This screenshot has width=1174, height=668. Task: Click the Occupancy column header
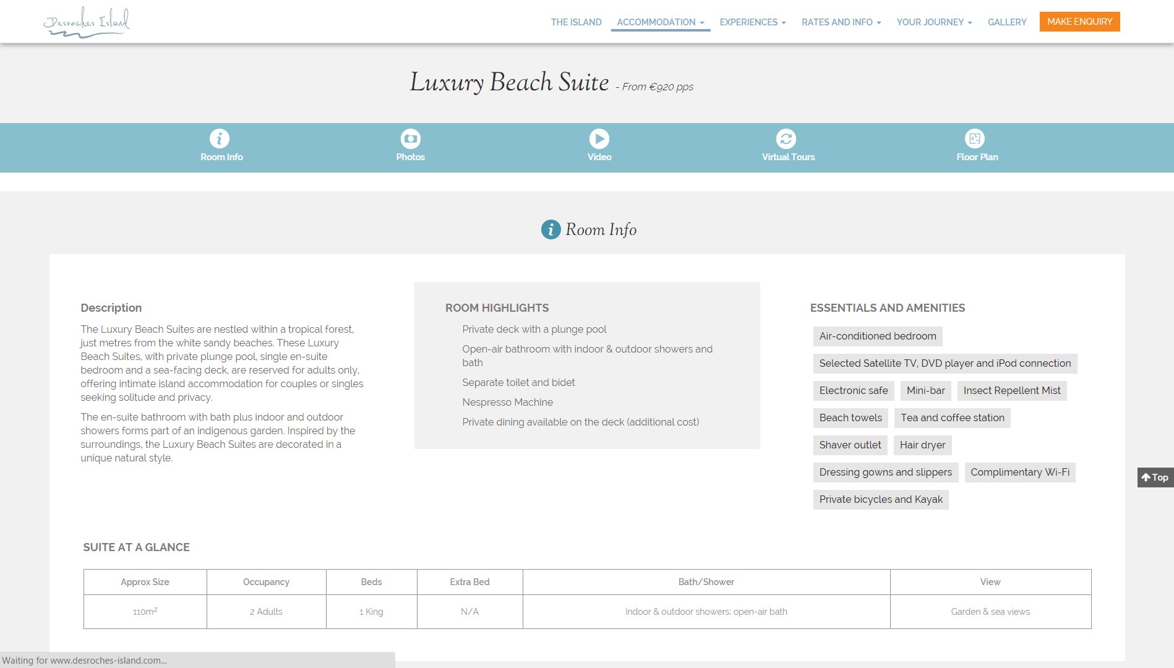[266, 582]
